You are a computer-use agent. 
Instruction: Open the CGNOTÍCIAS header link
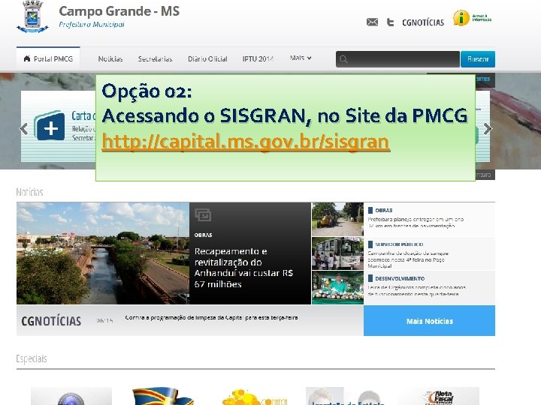[x=423, y=22]
